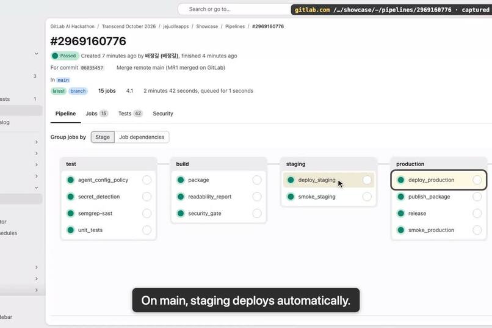Open the Security tab
The width and height of the screenshot is (492, 328).
pyautogui.click(x=163, y=114)
